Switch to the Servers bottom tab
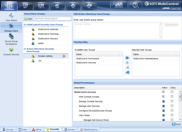 (x=70, y=129)
